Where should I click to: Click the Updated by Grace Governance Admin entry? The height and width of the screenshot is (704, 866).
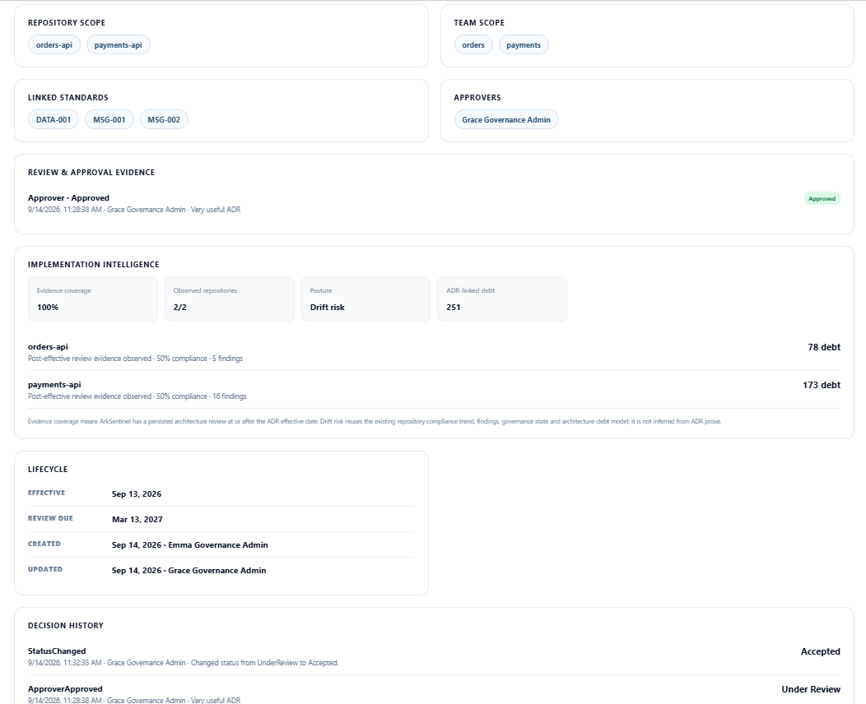pyautogui.click(x=189, y=571)
